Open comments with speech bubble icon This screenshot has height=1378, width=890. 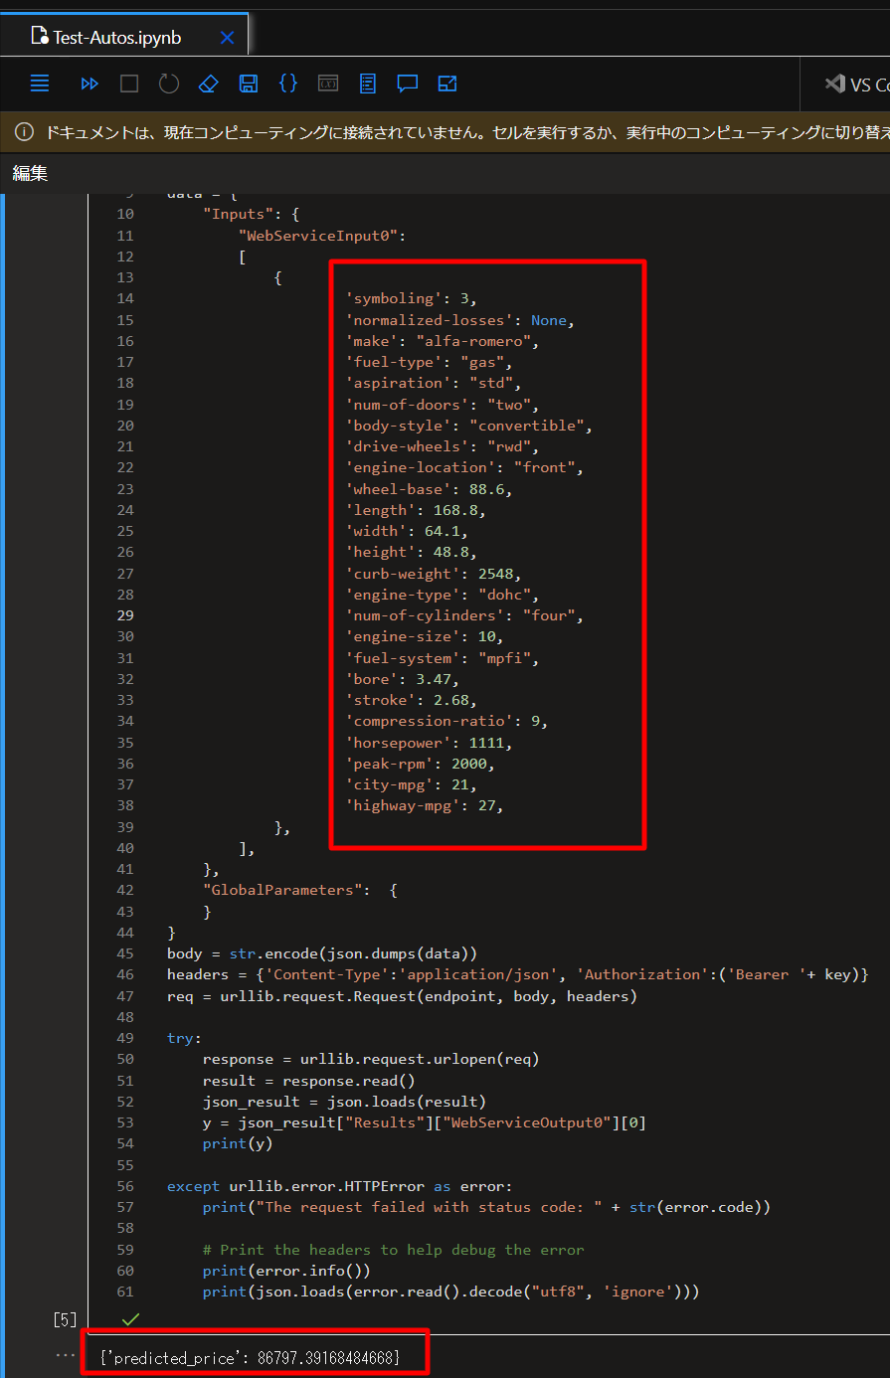pyautogui.click(x=408, y=84)
